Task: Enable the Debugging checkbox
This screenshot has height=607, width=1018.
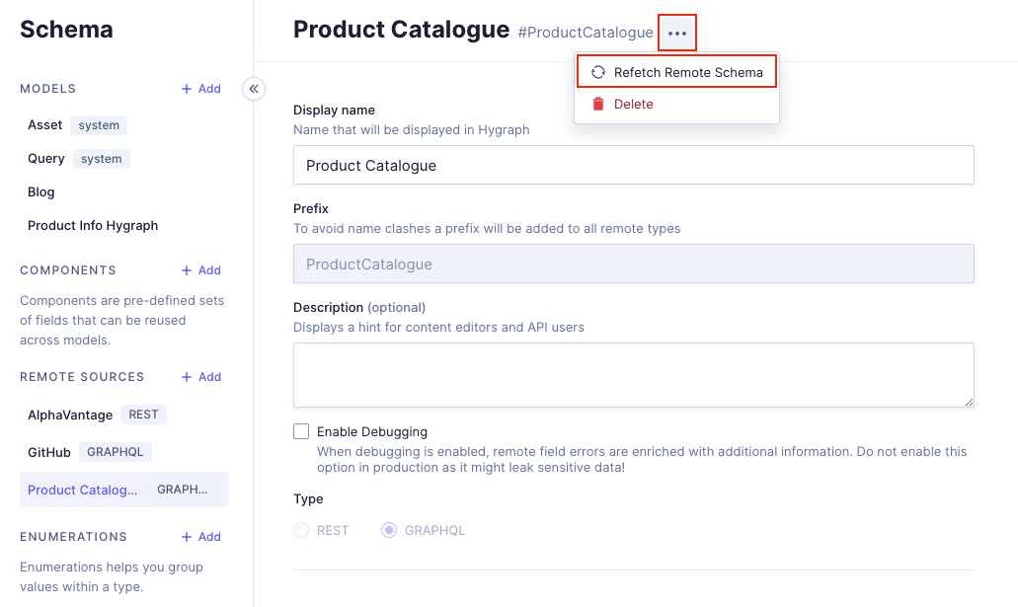Action: [301, 431]
